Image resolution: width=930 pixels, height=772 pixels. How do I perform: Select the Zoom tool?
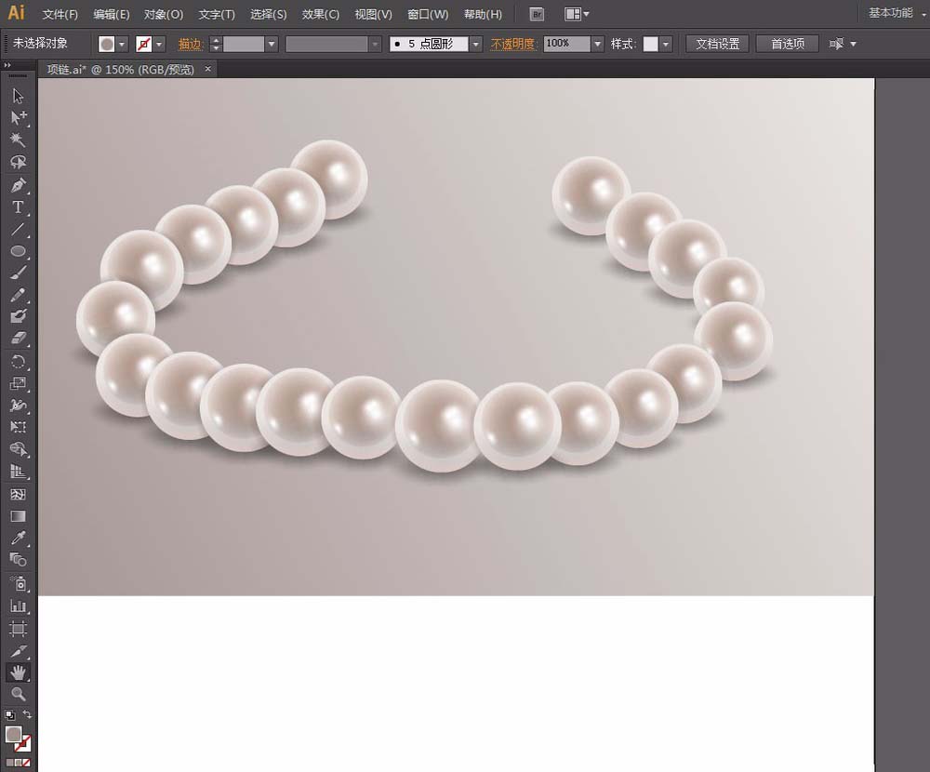18,694
